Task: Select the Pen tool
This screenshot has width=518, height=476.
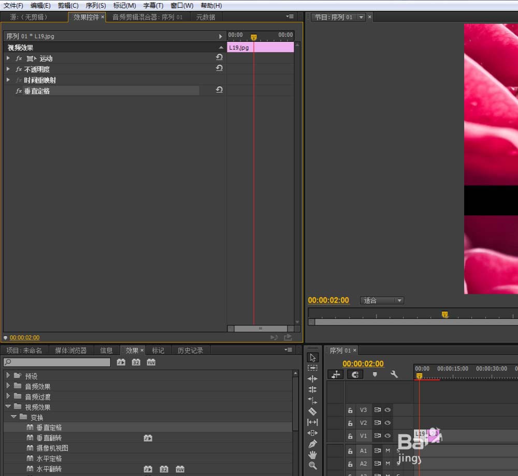Action: tap(312, 444)
